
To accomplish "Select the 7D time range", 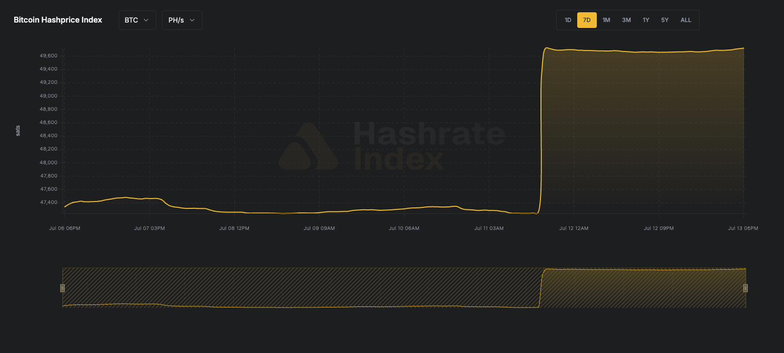I will point(587,20).
